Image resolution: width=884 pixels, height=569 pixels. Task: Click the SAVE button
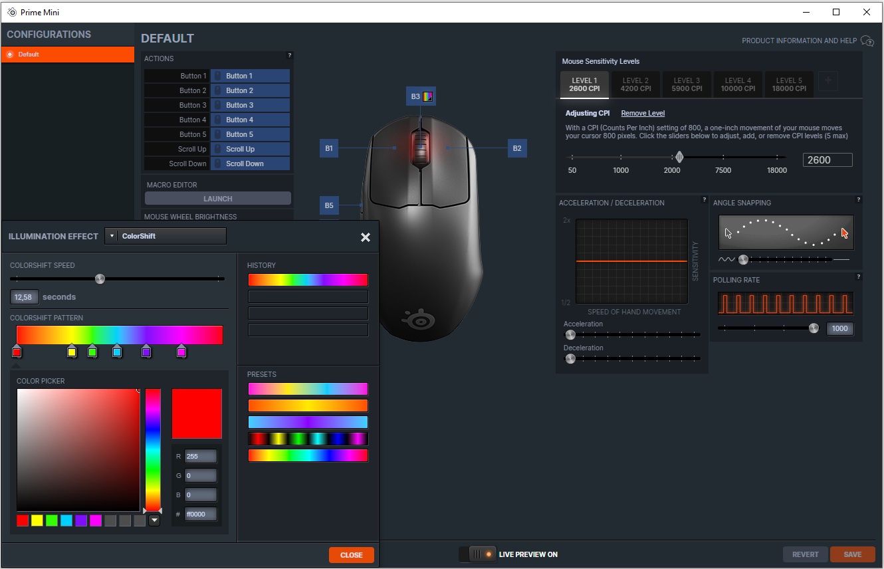(853, 554)
